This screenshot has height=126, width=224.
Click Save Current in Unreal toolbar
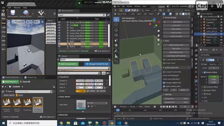pos(13,14)
